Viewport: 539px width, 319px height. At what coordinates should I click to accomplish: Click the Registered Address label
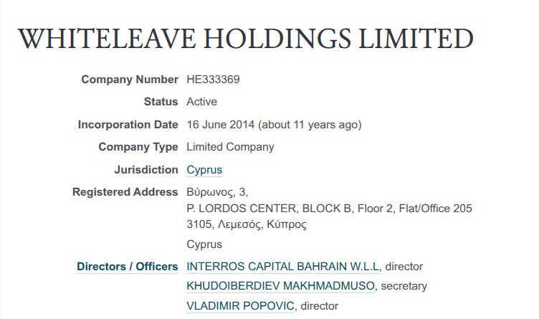(x=125, y=192)
